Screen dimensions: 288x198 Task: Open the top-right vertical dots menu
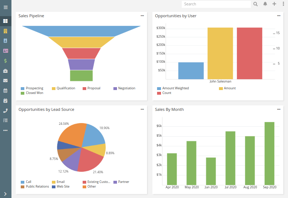283,4
